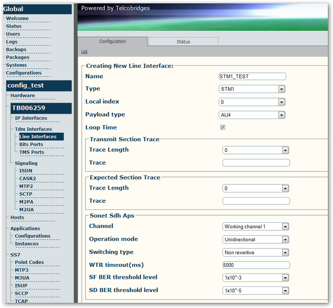The width and height of the screenshot is (333, 308).
Task: Open Instances under Applications
Action: [x=27, y=244]
